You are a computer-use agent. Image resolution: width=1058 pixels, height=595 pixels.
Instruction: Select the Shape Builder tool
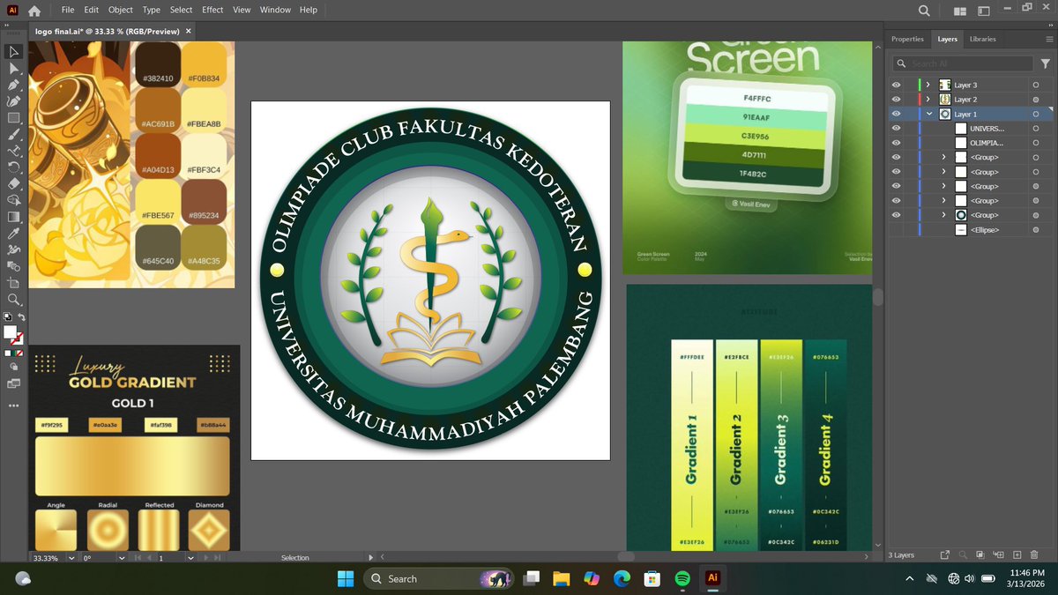point(14,201)
